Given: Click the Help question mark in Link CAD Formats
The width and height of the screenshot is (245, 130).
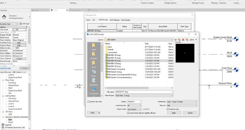Looking at the screenshot, I should coord(189,34).
